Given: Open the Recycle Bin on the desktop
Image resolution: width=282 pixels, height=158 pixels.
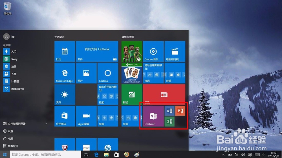Looking at the screenshot, I should tap(7, 8).
